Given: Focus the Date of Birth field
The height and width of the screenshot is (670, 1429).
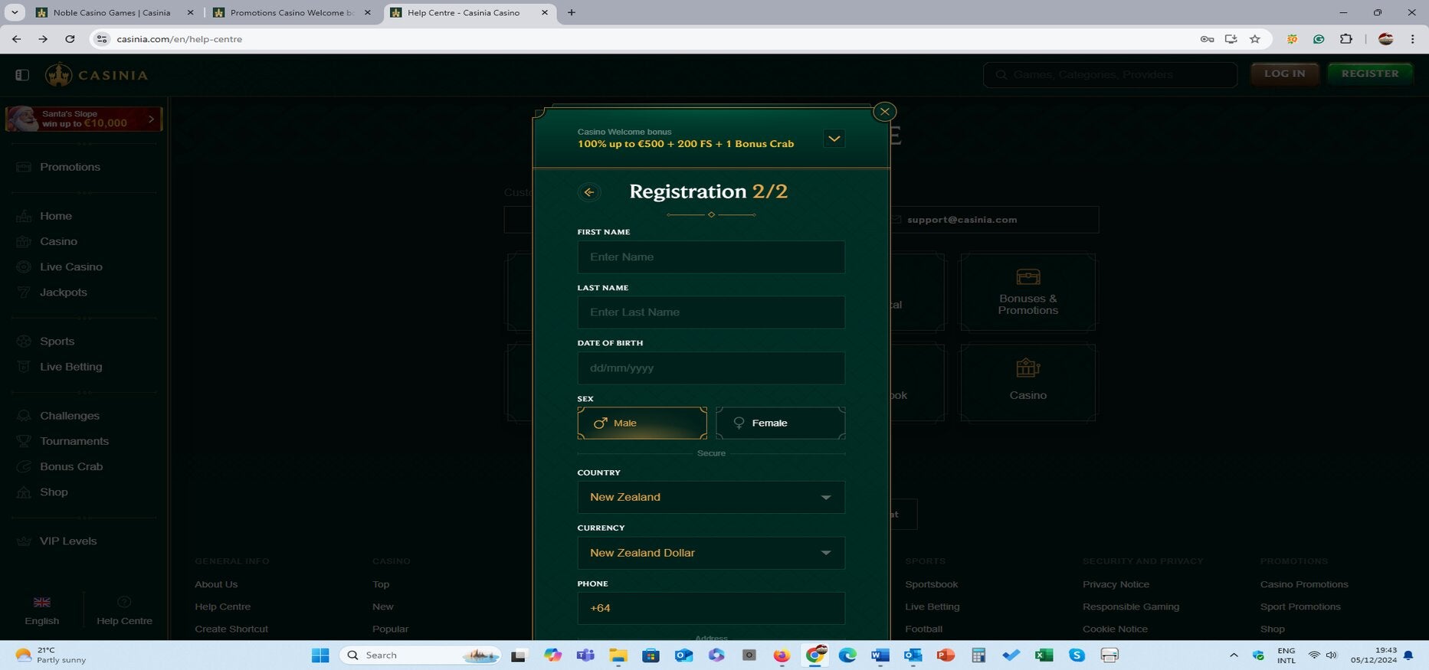Looking at the screenshot, I should (x=711, y=368).
